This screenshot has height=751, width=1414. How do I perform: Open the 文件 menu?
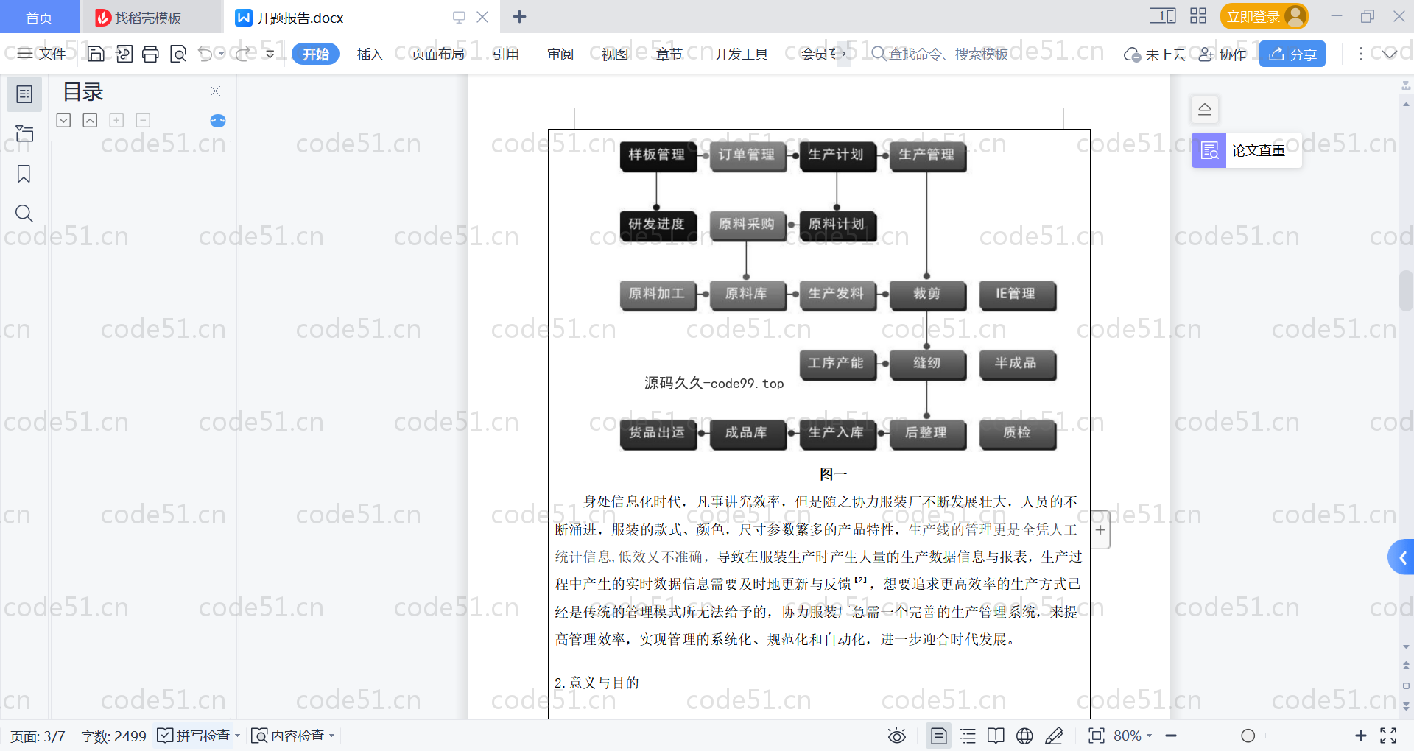pos(42,54)
